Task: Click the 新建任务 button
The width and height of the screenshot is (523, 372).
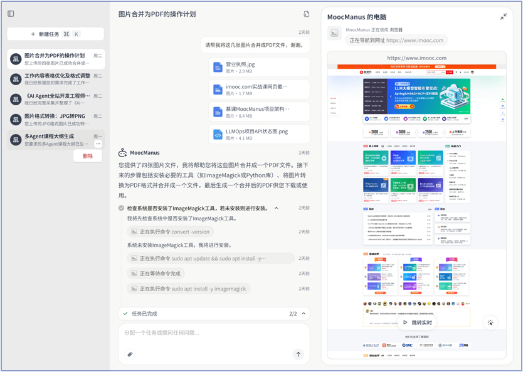Action: (x=55, y=34)
